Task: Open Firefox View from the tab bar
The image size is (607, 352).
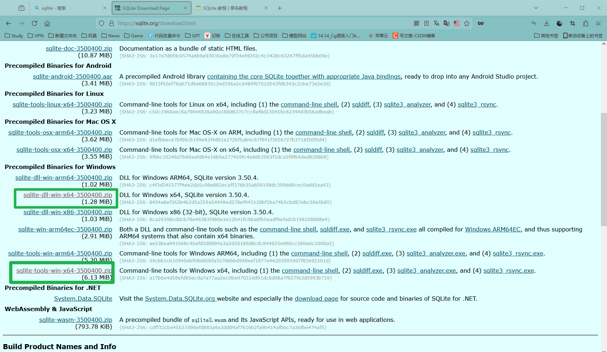Action: click(x=22, y=8)
